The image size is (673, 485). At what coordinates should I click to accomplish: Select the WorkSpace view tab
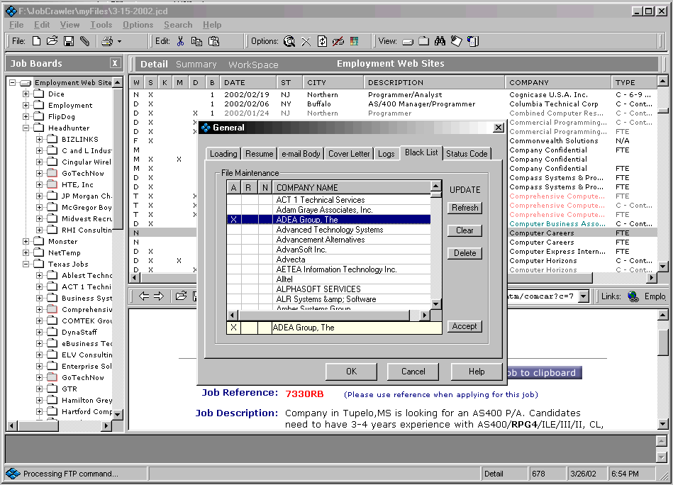253,65
